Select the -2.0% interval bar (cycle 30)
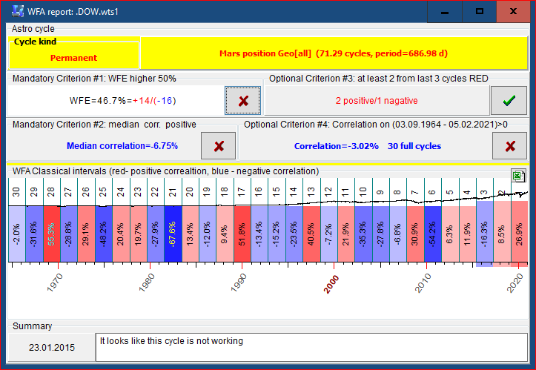The height and width of the screenshot is (370, 536). coord(17,234)
